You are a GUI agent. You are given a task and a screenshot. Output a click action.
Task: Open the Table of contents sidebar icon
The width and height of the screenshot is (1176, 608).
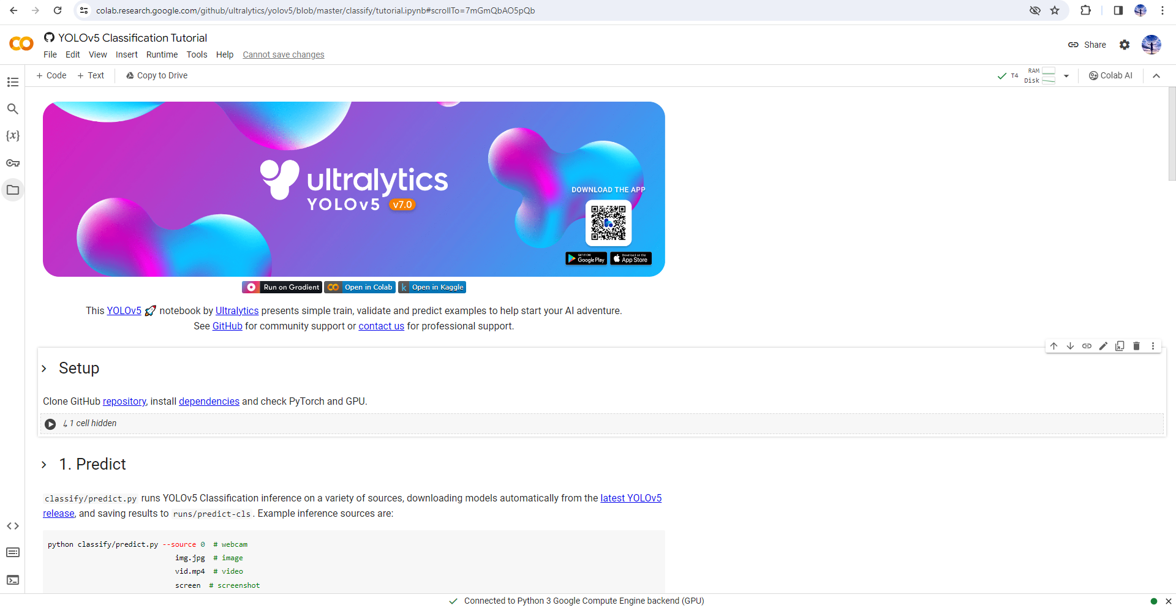(x=12, y=82)
